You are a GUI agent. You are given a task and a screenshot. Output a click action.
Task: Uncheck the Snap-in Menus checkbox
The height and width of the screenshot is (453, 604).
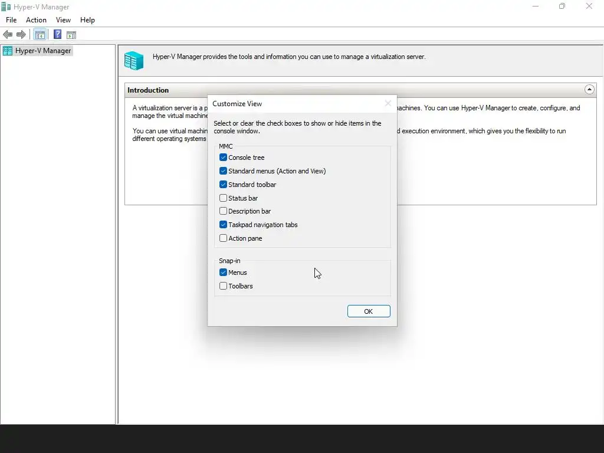(x=223, y=273)
